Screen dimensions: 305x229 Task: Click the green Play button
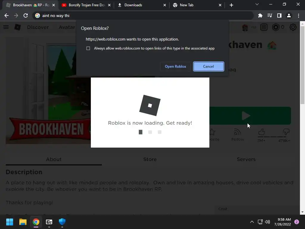pos(250,116)
